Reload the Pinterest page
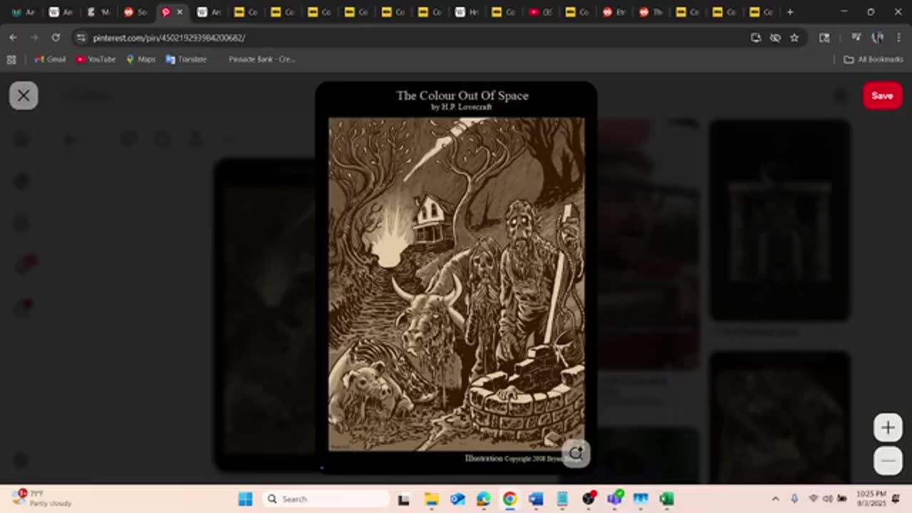Image resolution: width=912 pixels, height=513 pixels. coord(56,38)
